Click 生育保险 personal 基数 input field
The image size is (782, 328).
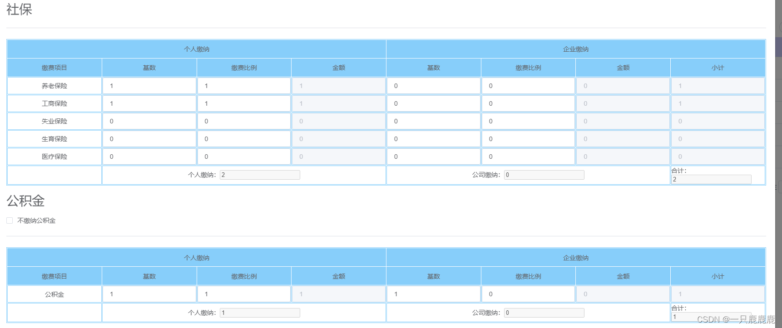coord(149,139)
